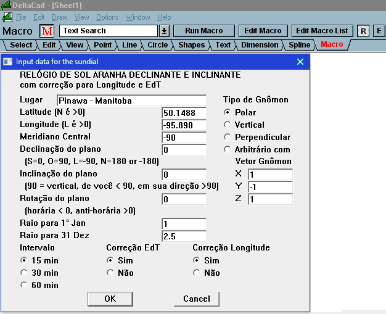Click the E button in toolbar
Viewport: 386px width, 314px height.
coord(379,31)
